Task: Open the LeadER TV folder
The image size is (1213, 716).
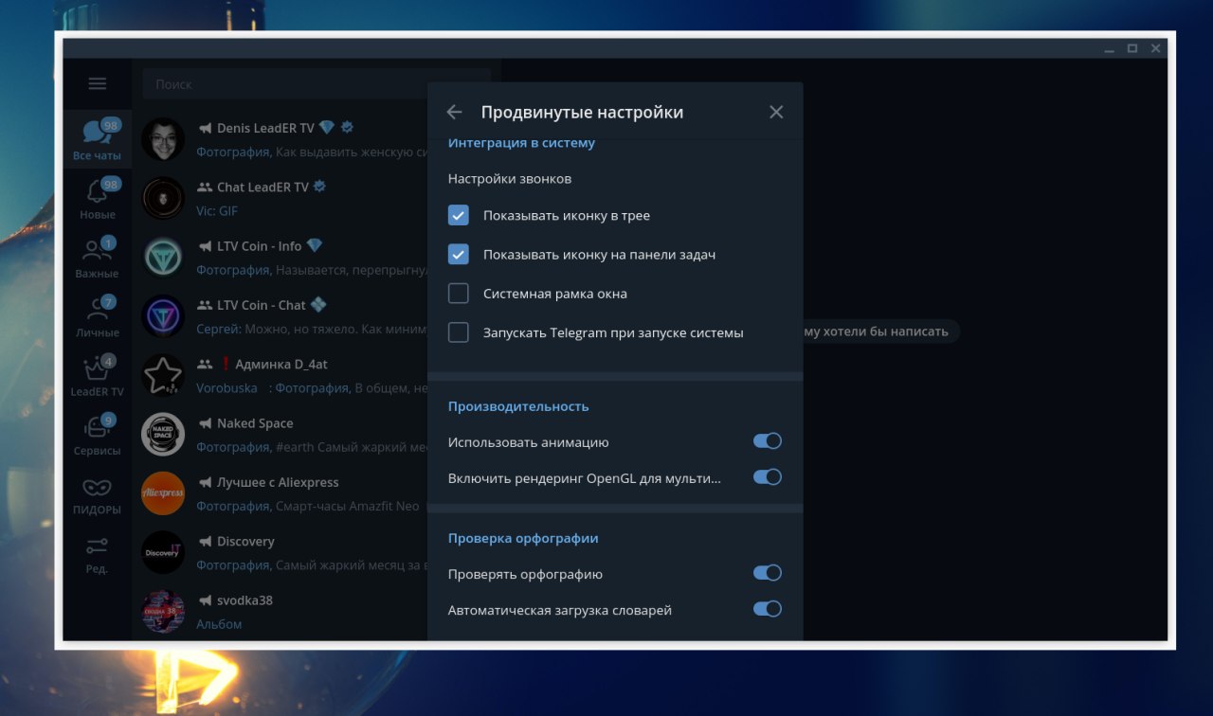Action: tap(97, 376)
